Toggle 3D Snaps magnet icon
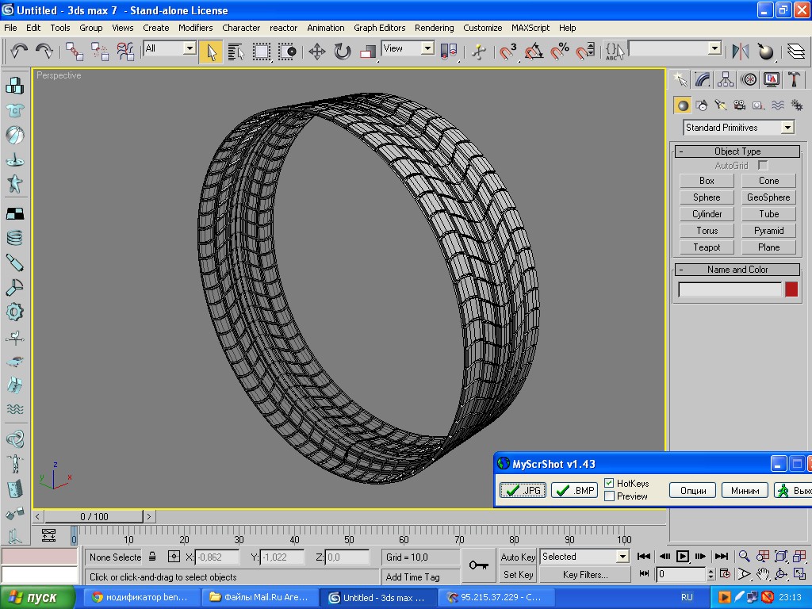The width and height of the screenshot is (812, 609). coord(508,52)
